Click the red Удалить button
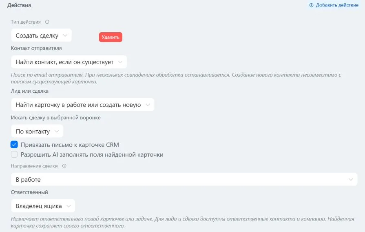 coord(111,37)
